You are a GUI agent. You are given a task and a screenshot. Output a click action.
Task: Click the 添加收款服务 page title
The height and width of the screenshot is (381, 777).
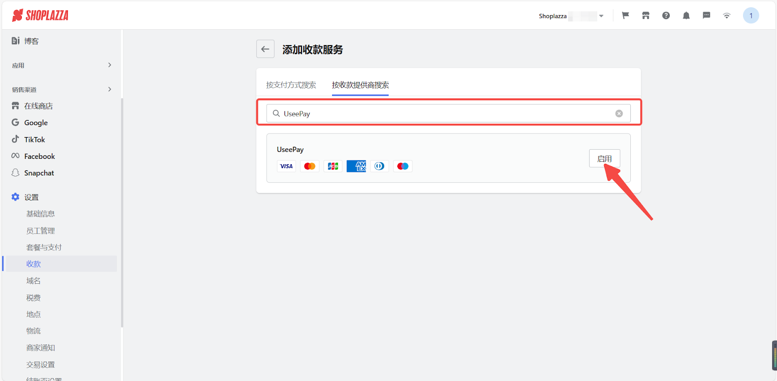(x=313, y=50)
